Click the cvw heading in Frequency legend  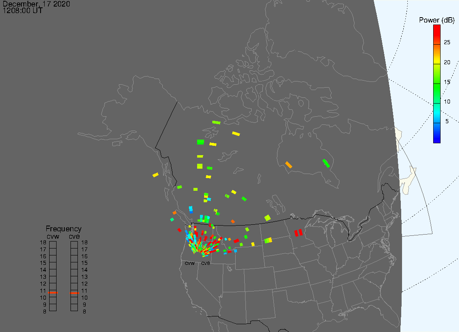click(53, 236)
